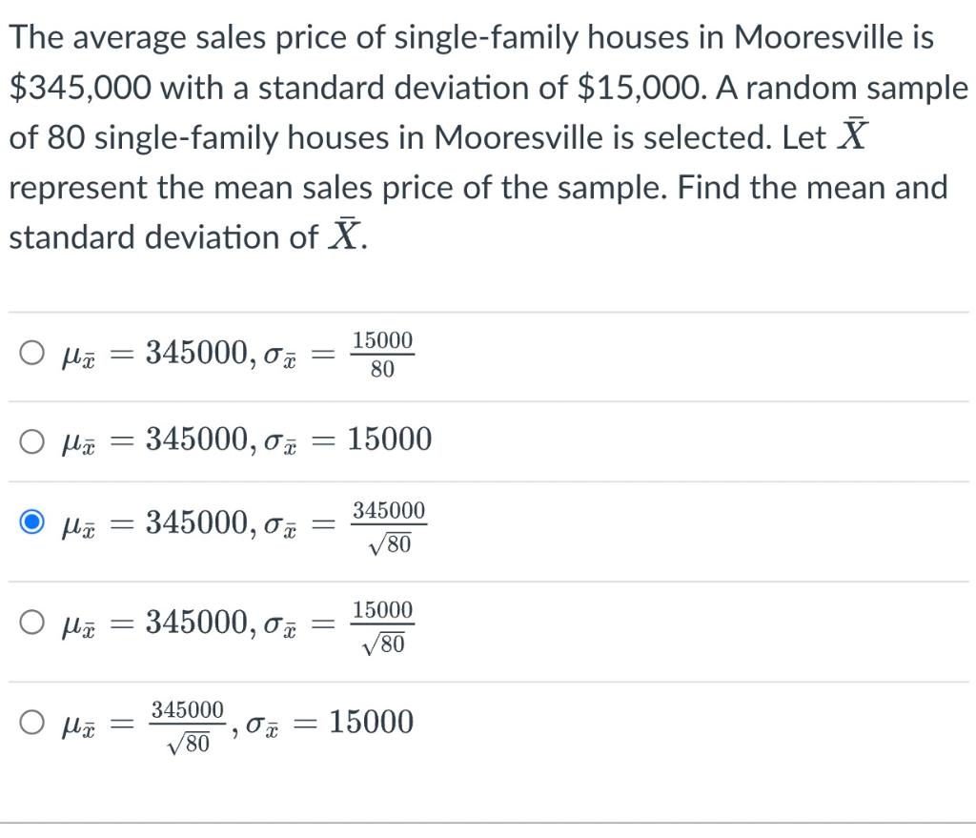This screenshot has width=976, height=838.
Task: Choose the option with σ equal to 15000
Action: (x=31, y=439)
